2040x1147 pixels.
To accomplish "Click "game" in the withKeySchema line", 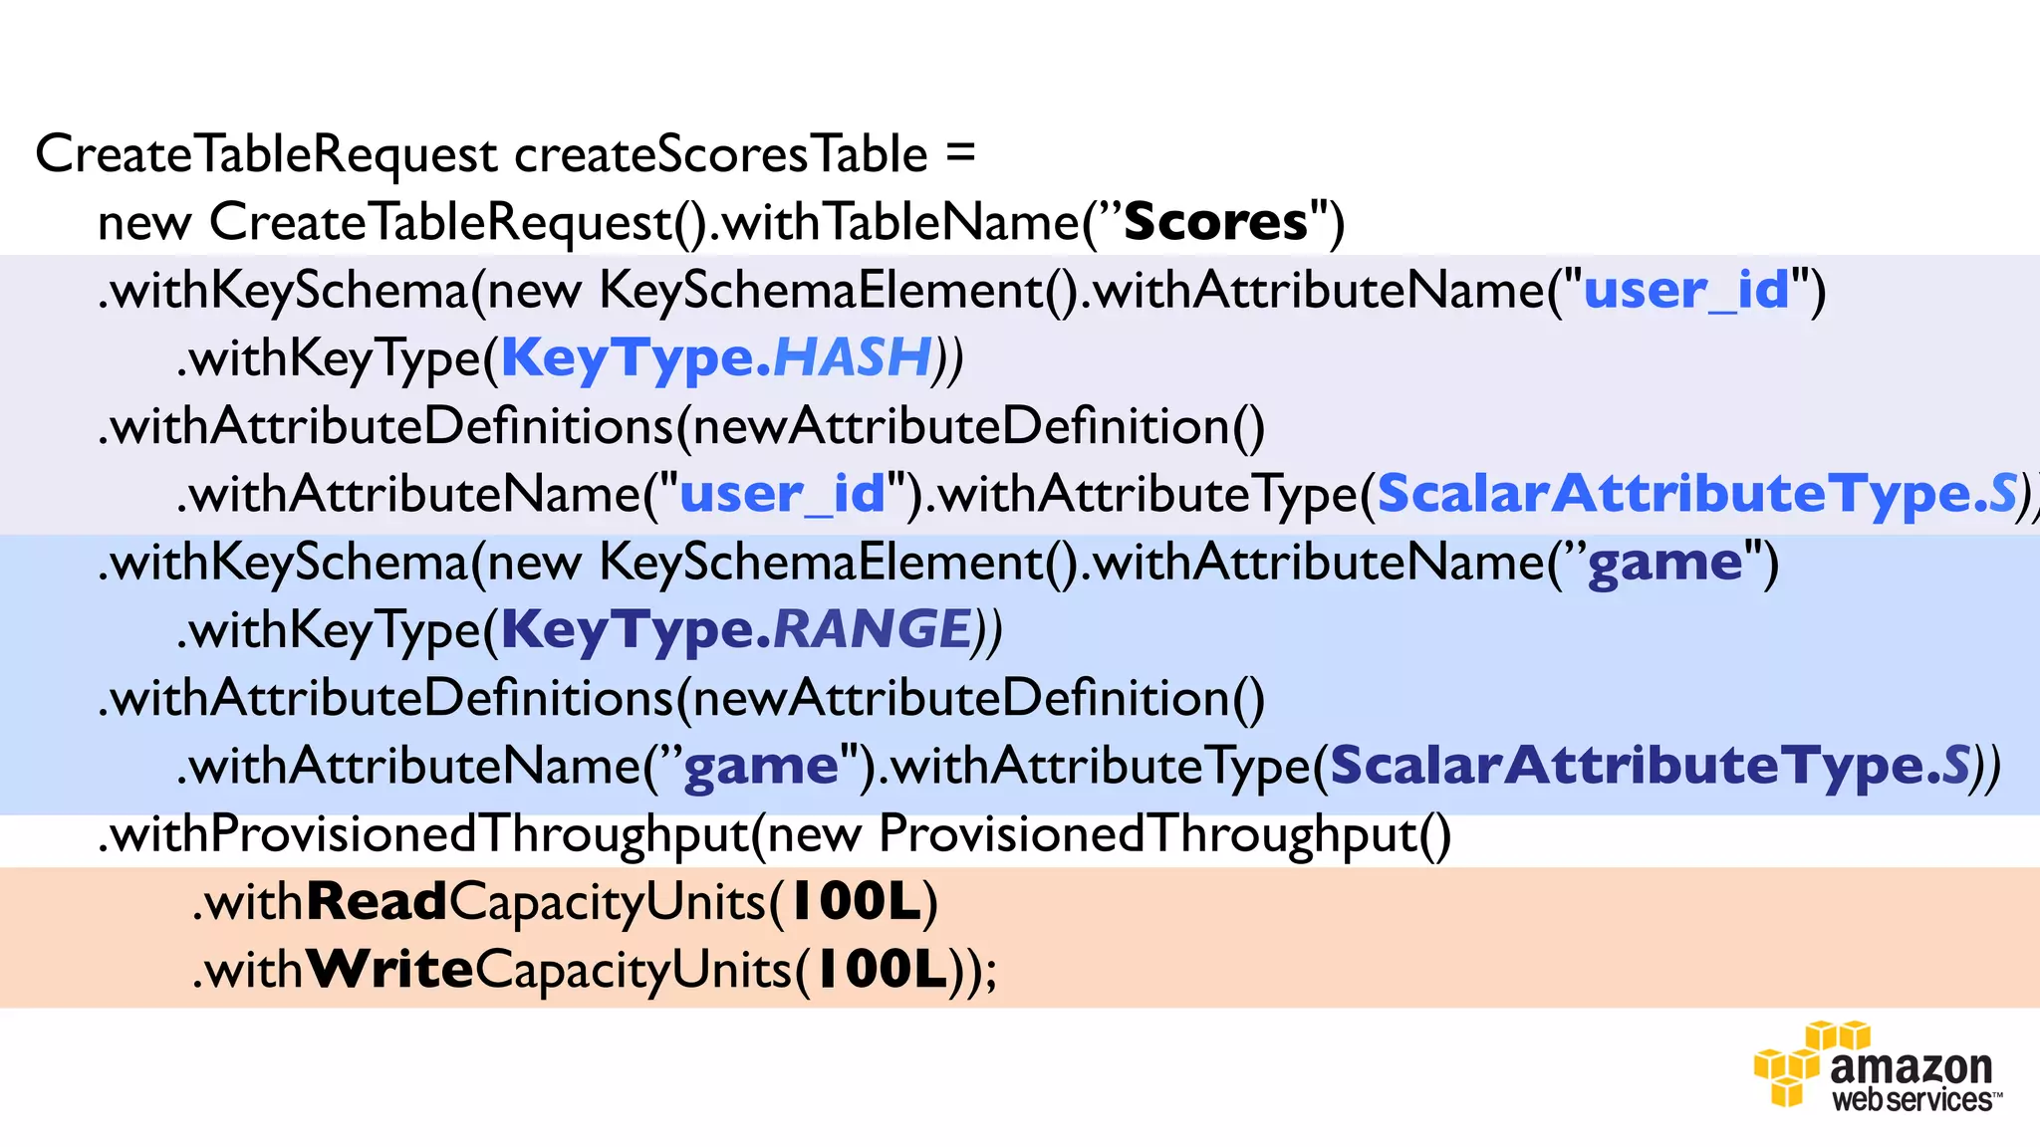I will point(1664,563).
